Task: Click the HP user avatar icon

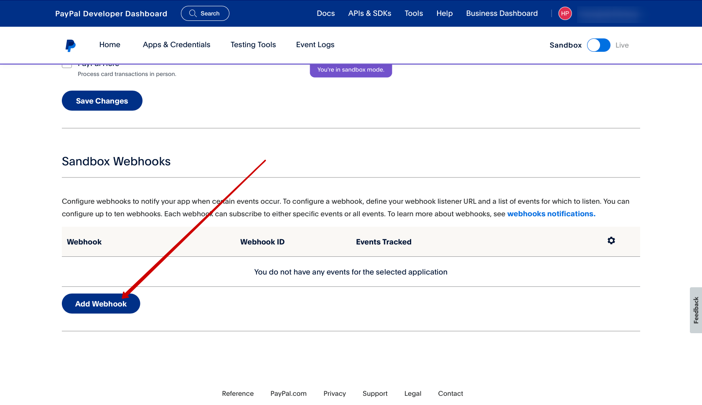Action: tap(565, 13)
